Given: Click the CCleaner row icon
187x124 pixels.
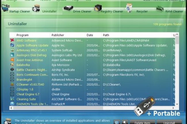Looking at the screenshot, I should click(x=12, y=84).
